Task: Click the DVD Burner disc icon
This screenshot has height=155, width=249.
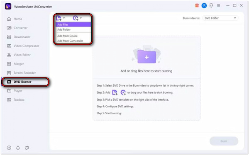Action: (9, 82)
